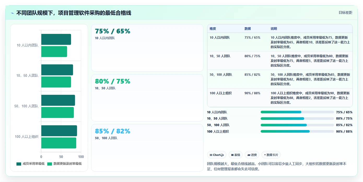This screenshot has height=182, width=363.
Task: Toggle the 数据更新及时率最低 legend color box
Action: [50, 164]
